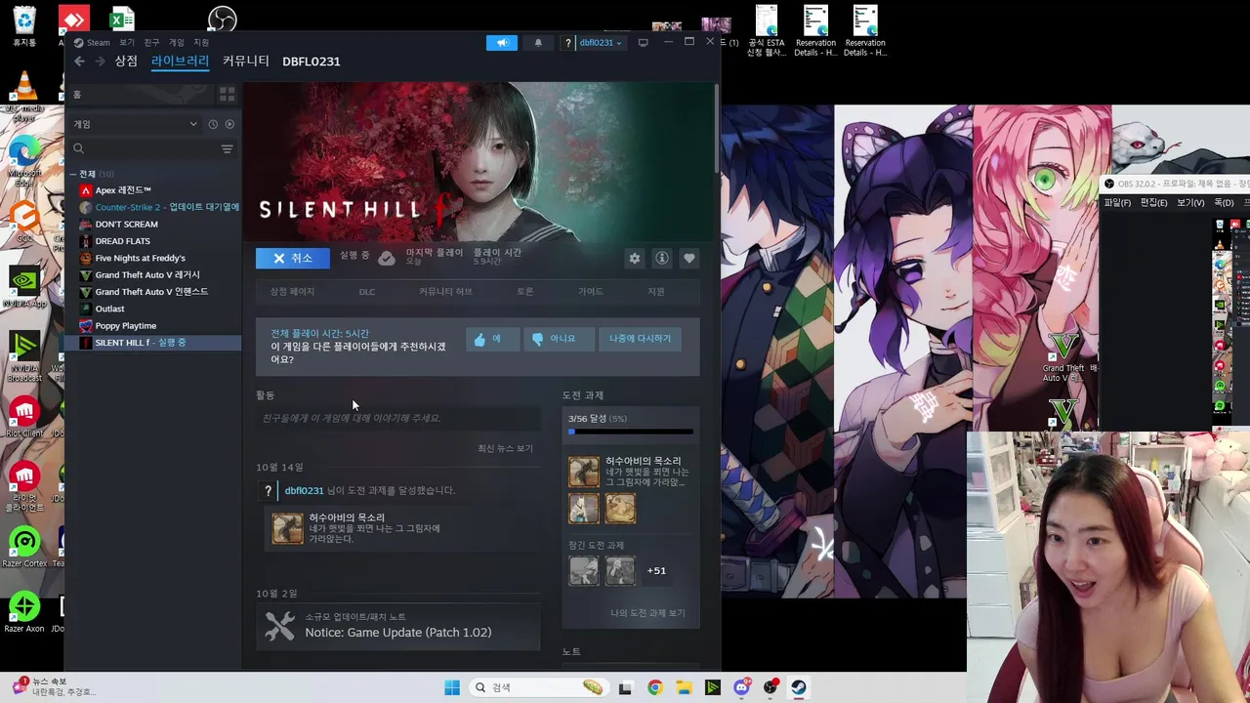Select Five Nights at Freddy's in library
The width and height of the screenshot is (1250, 703).
140,259
